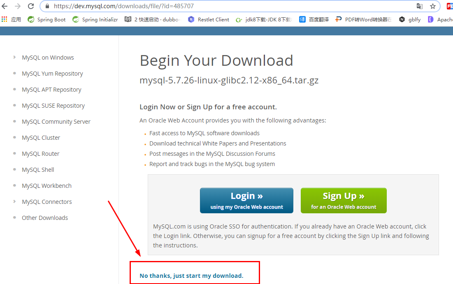Open the apps grid shortcut in bookmarks bar
Image resolution: width=453 pixels, height=284 pixels.
[x=11, y=19]
